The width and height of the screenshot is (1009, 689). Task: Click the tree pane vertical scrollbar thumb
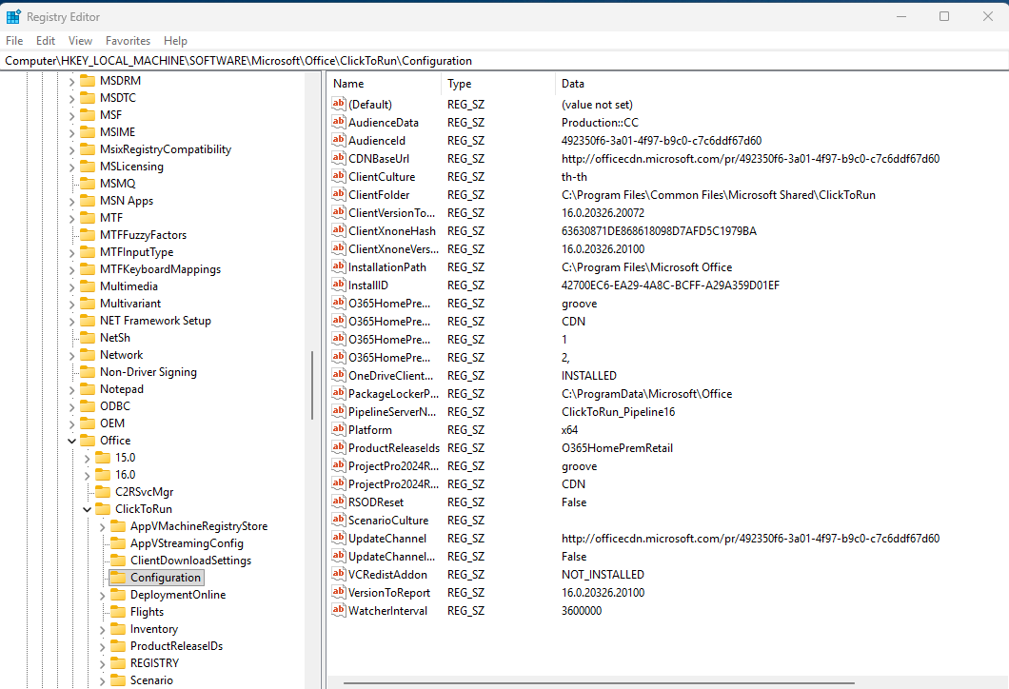coord(312,386)
